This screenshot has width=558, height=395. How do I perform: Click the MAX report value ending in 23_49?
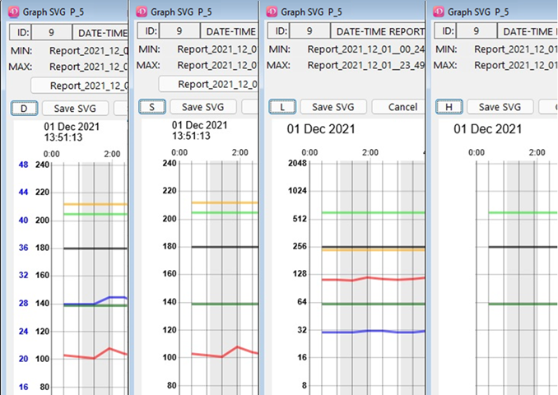coord(365,65)
